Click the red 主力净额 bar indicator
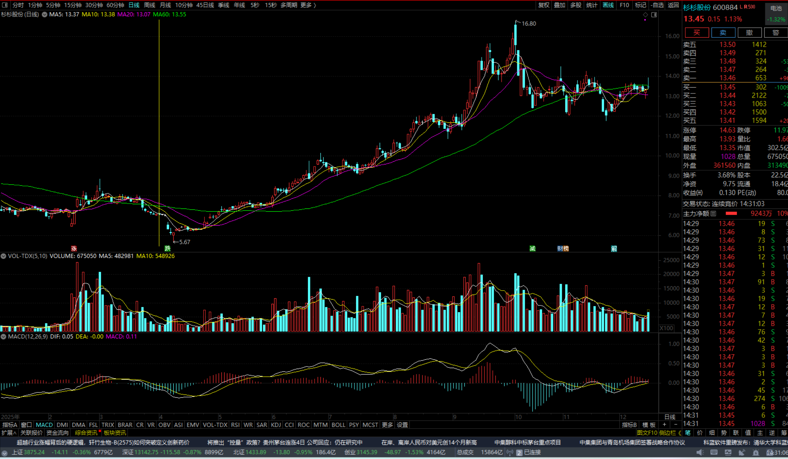Viewport: 788px width, 459px height. tap(731, 213)
